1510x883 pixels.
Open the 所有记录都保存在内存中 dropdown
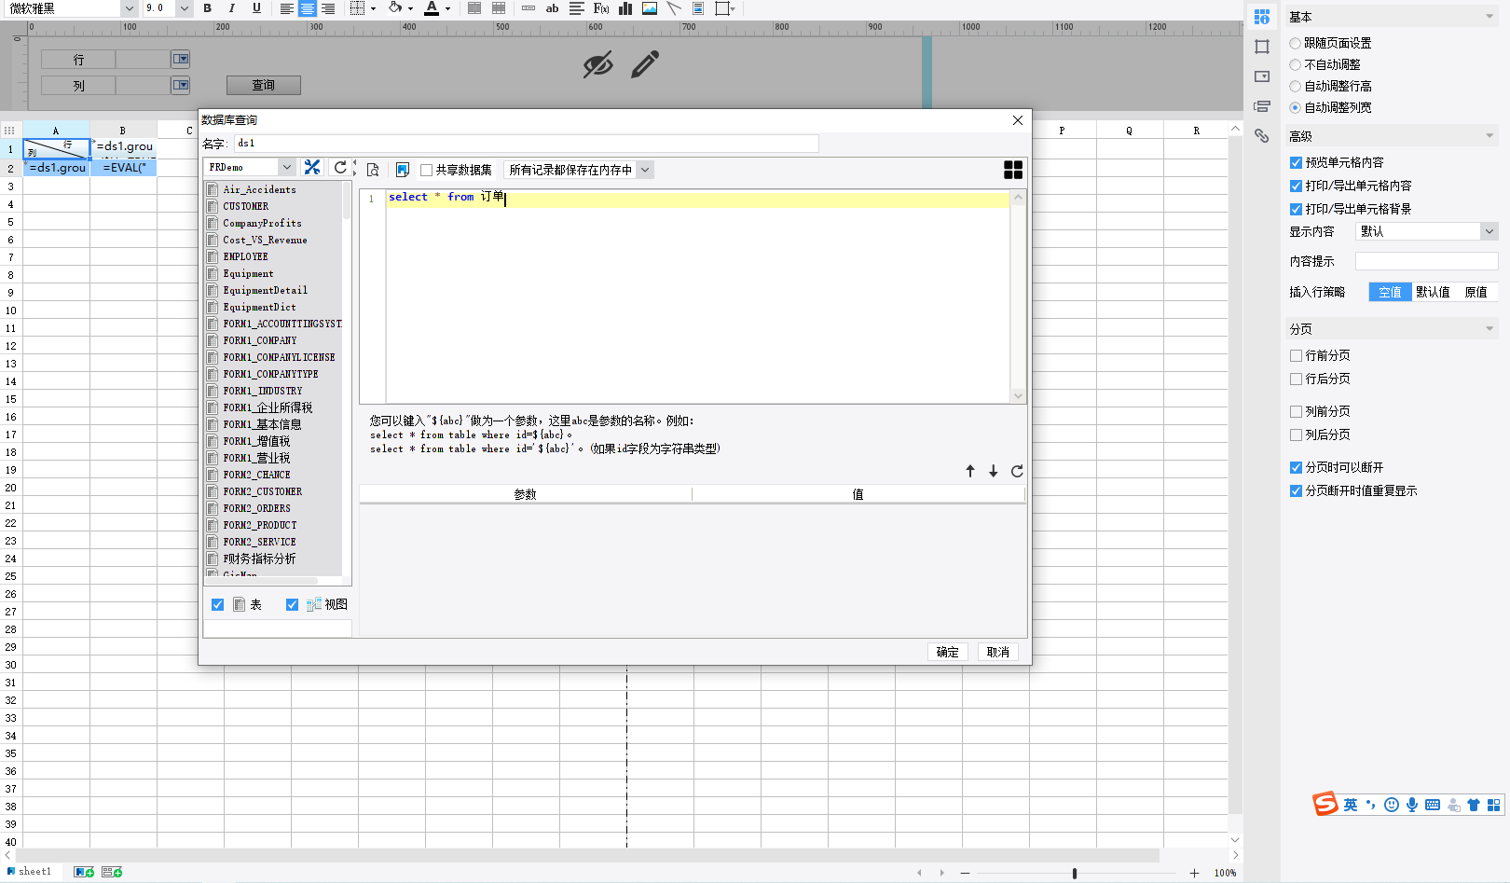click(x=645, y=171)
